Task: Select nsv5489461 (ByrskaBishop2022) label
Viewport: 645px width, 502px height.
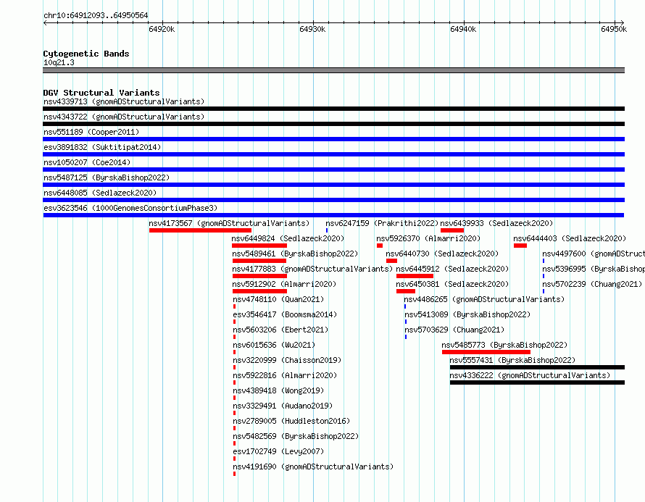Action: point(295,254)
